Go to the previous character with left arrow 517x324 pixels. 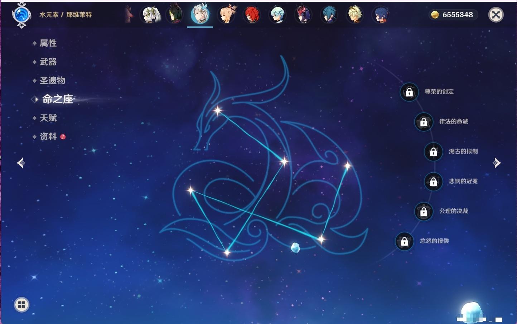coord(21,163)
